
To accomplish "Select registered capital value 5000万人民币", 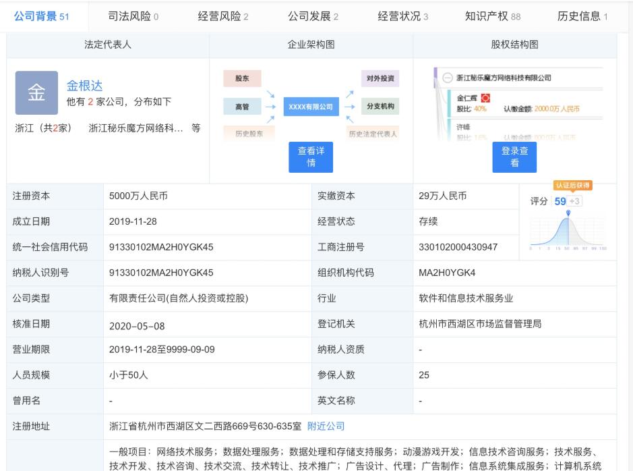I will [x=138, y=196].
